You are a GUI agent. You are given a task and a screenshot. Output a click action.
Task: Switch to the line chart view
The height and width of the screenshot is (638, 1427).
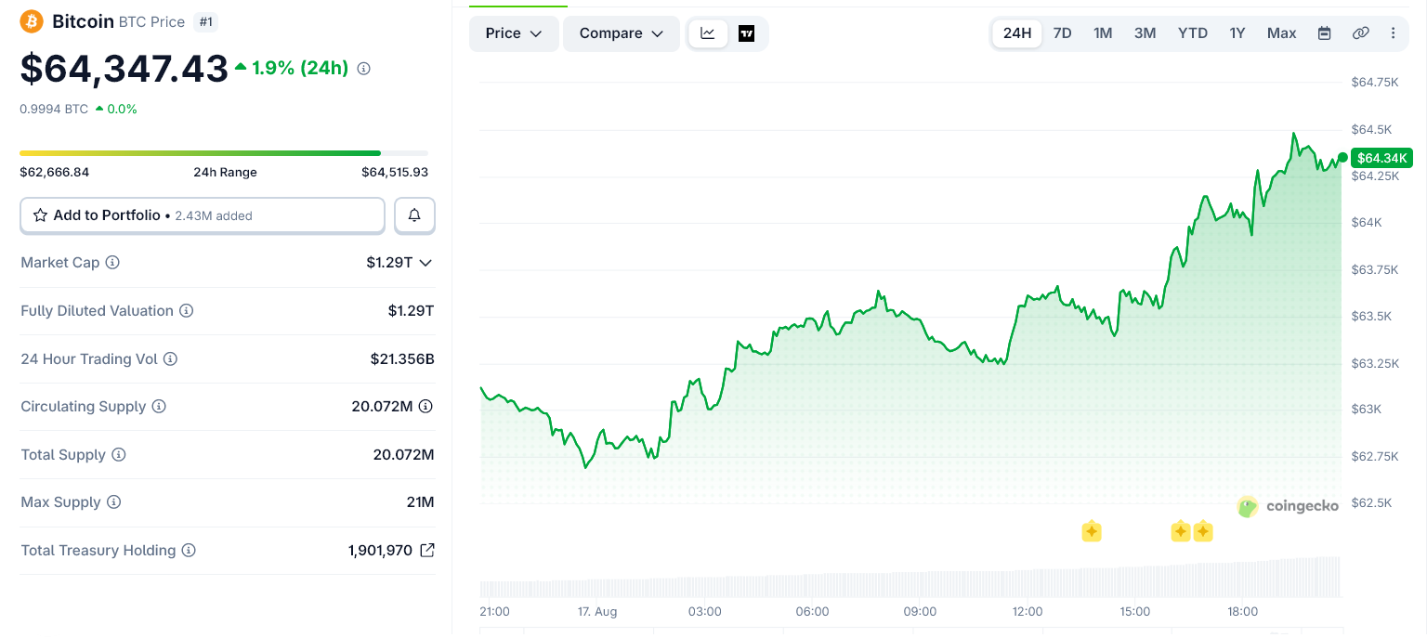point(708,33)
